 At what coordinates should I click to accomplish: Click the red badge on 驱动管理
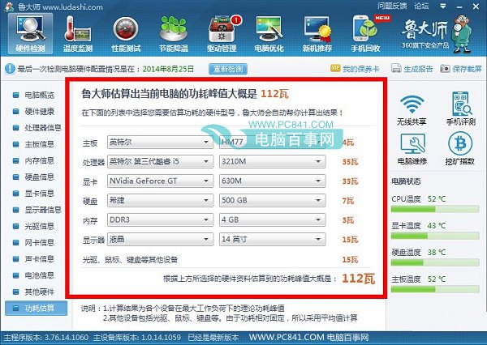click(236, 20)
